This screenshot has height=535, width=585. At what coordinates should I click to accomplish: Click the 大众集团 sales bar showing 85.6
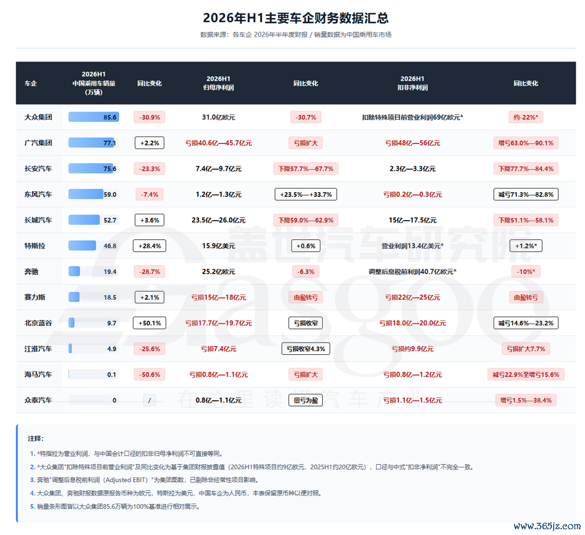94,117
